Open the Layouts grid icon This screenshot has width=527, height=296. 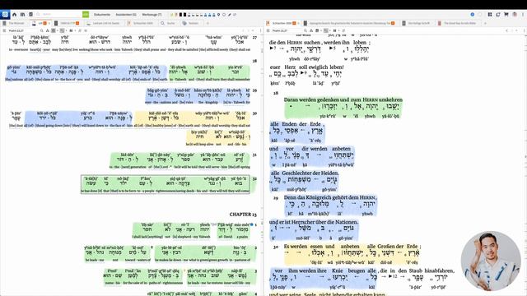coord(490,15)
